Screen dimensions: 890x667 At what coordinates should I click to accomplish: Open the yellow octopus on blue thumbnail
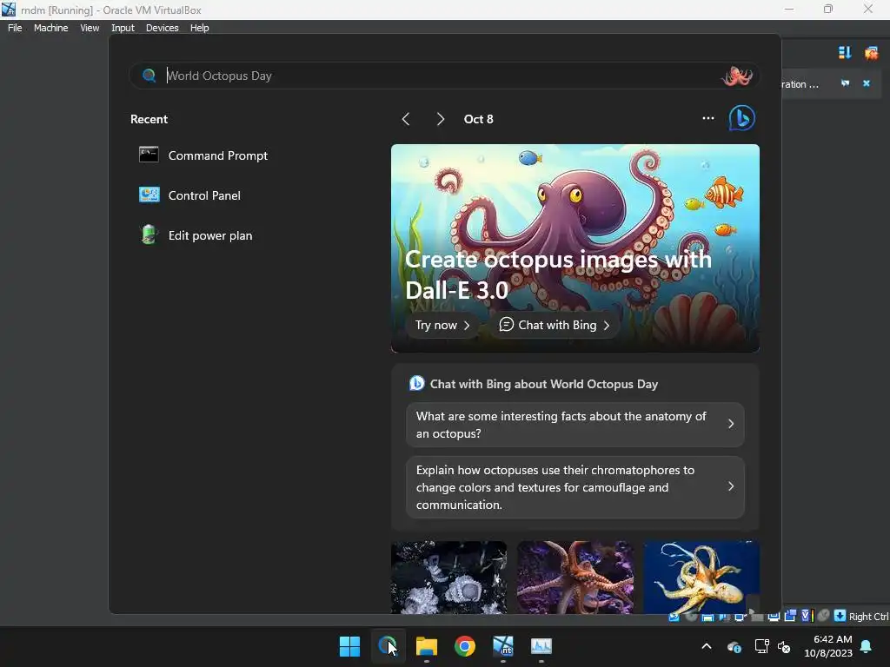[701, 578]
